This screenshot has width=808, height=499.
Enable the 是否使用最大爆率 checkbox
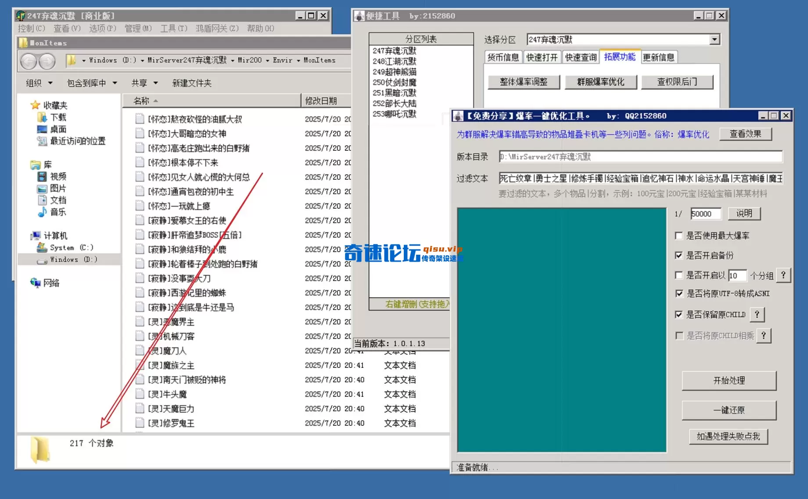coord(679,235)
